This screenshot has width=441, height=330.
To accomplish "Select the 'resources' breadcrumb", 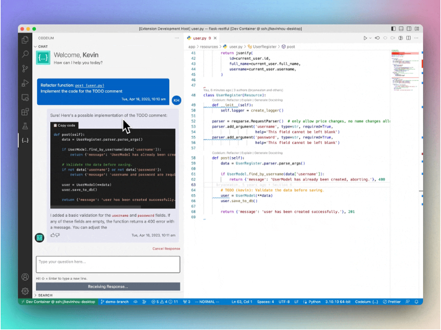I will point(209,46).
